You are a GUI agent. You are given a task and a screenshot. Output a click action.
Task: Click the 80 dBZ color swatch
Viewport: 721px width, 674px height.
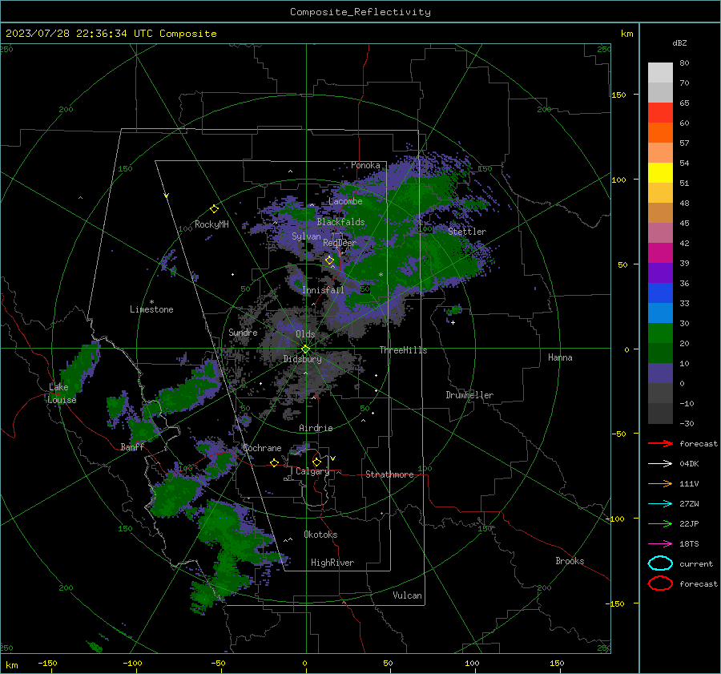click(x=660, y=72)
